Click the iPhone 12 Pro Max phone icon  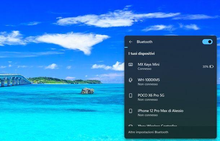pos(131,111)
